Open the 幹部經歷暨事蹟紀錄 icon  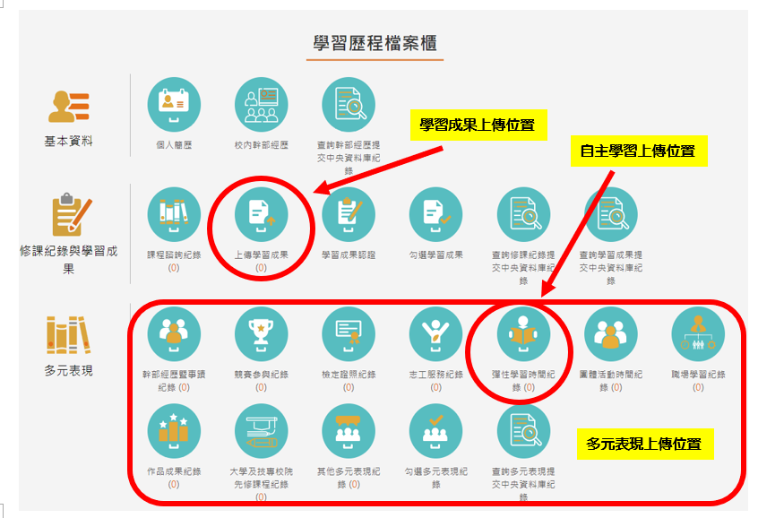pos(174,333)
